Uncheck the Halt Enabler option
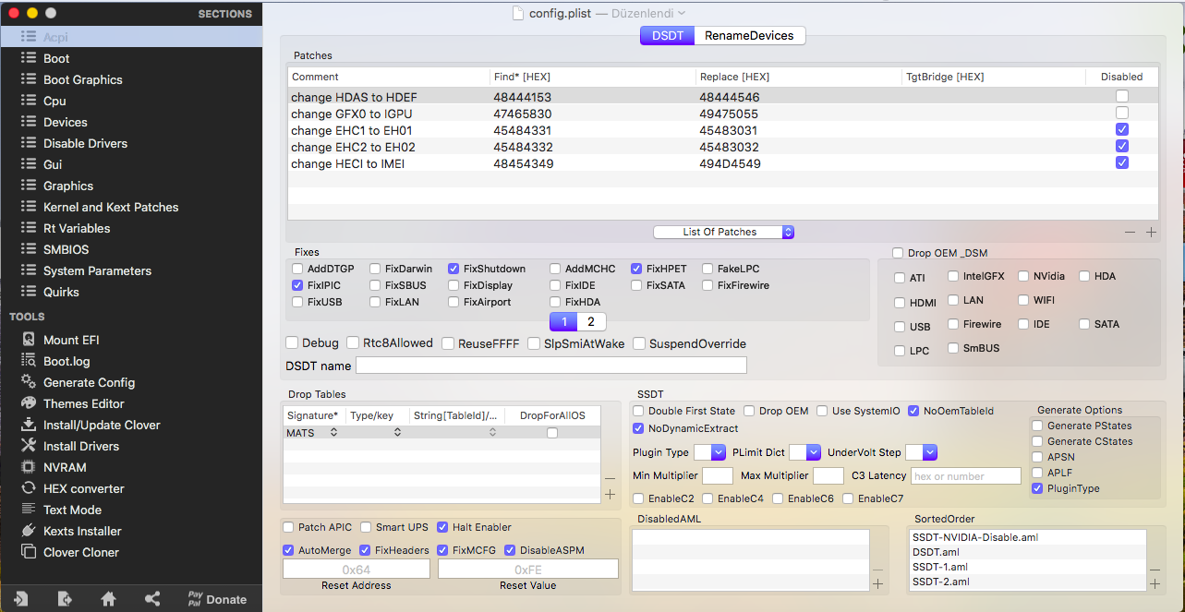 443,527
